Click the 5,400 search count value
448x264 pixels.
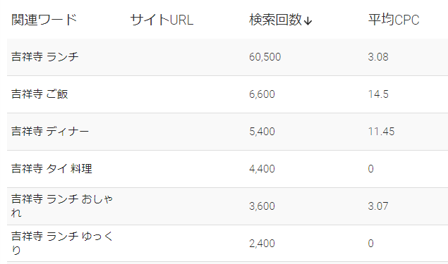point(262,132)
